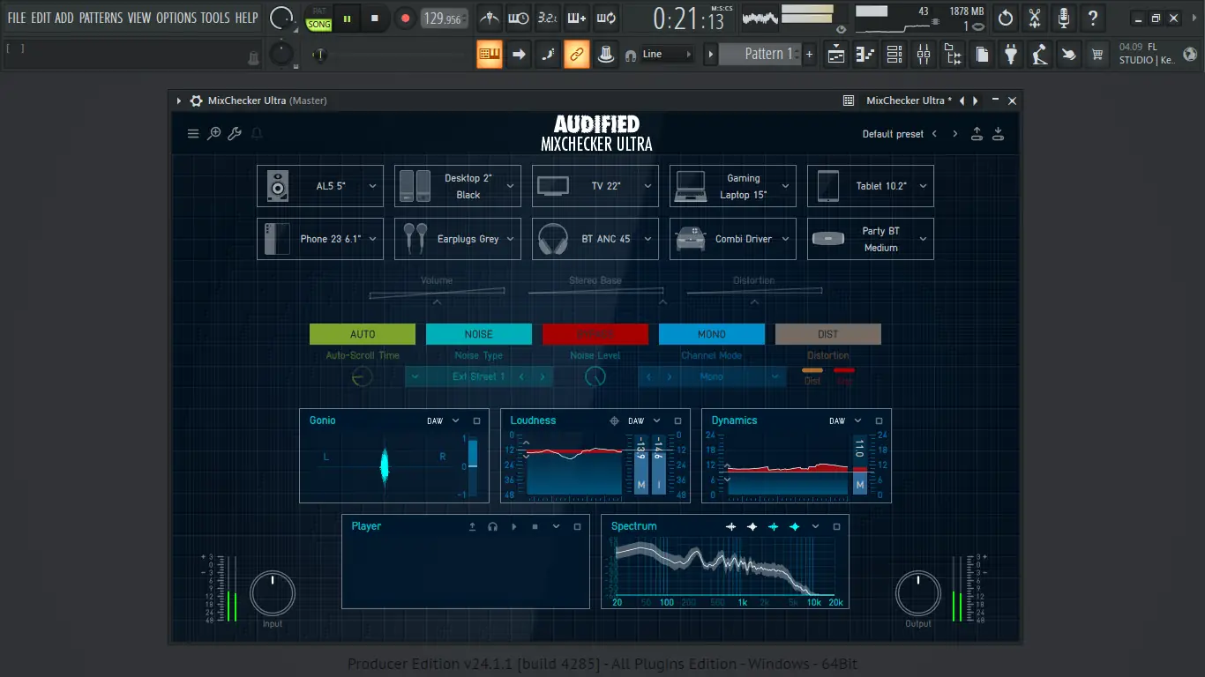Click the Combi Driver car icon

[690, 239]
